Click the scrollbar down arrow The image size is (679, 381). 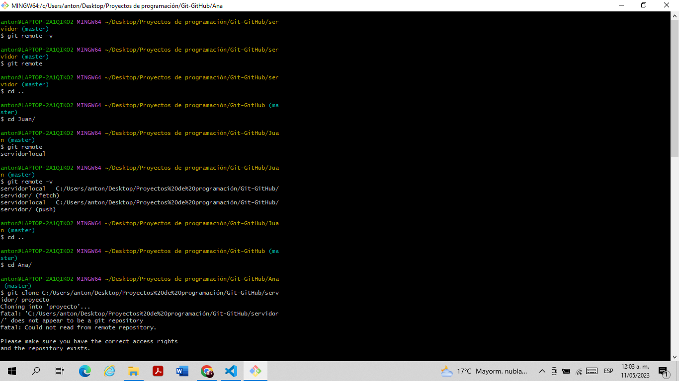(675, 357)
